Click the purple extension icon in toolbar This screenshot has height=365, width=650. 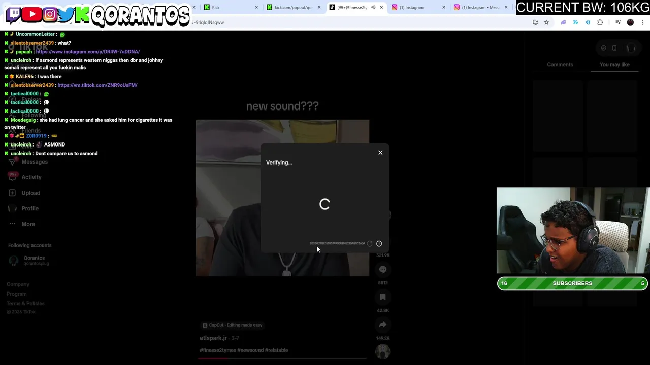coord(563,22)
